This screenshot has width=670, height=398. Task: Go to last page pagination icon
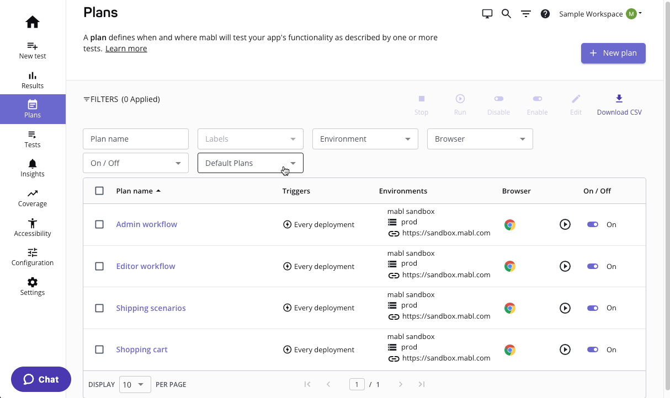coord(422,384)
